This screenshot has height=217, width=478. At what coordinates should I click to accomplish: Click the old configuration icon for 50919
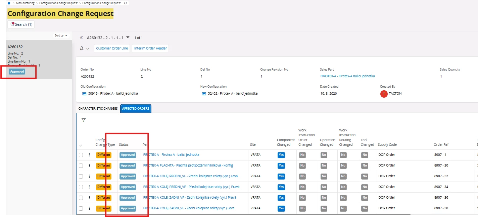84,94
